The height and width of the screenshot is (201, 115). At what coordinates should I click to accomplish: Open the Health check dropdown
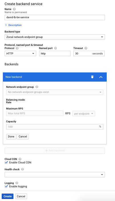click(x=55, y=174)
